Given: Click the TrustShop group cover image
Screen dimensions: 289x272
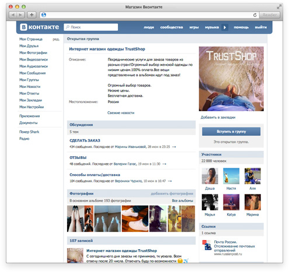Looking at the screenshot, I should 231,79.
